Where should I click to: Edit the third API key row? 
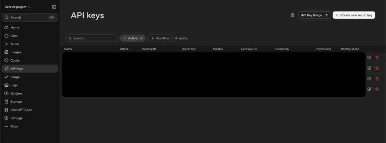coord(369,78)
